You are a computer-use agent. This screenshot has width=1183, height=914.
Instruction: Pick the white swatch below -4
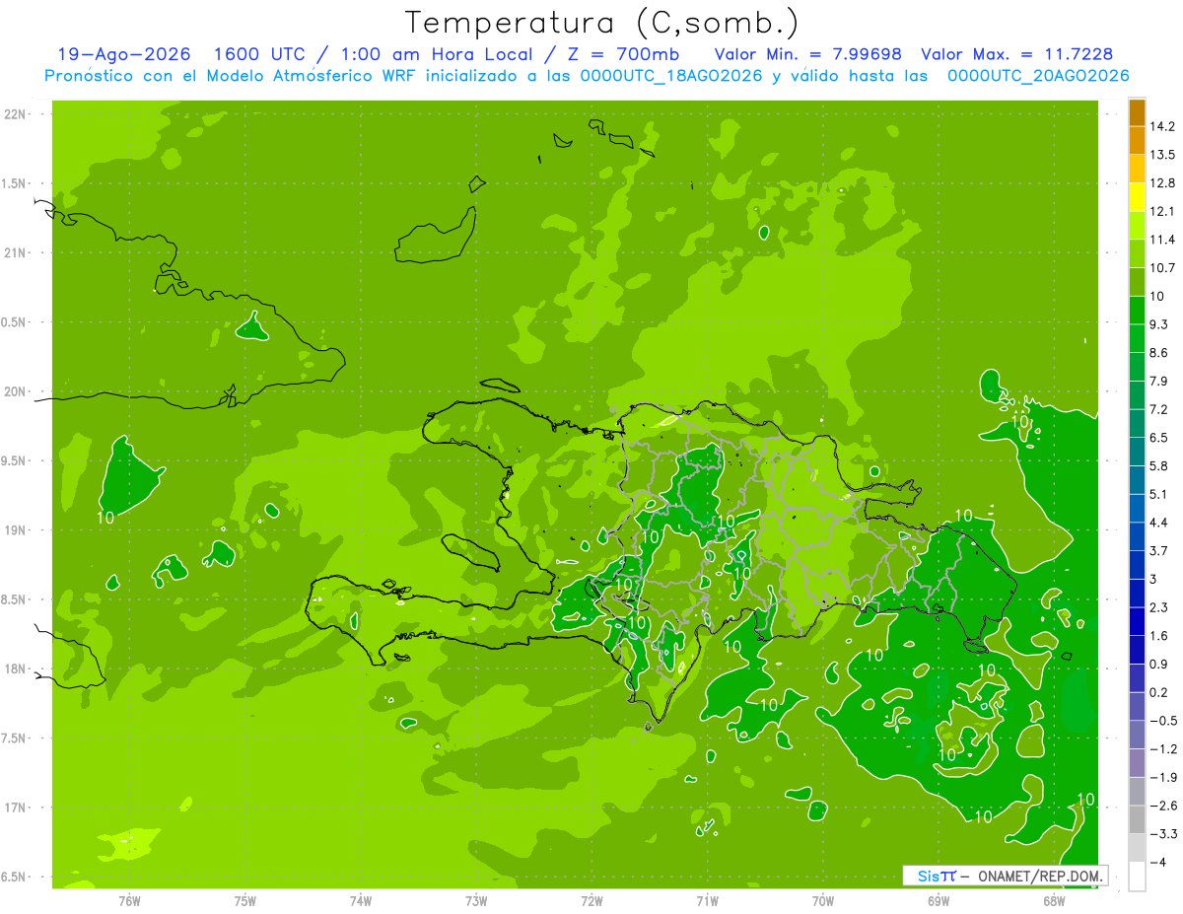[x=1137, y=877]
